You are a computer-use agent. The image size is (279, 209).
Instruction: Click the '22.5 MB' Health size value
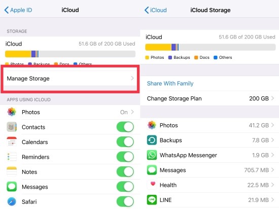[x=258, y=185]
